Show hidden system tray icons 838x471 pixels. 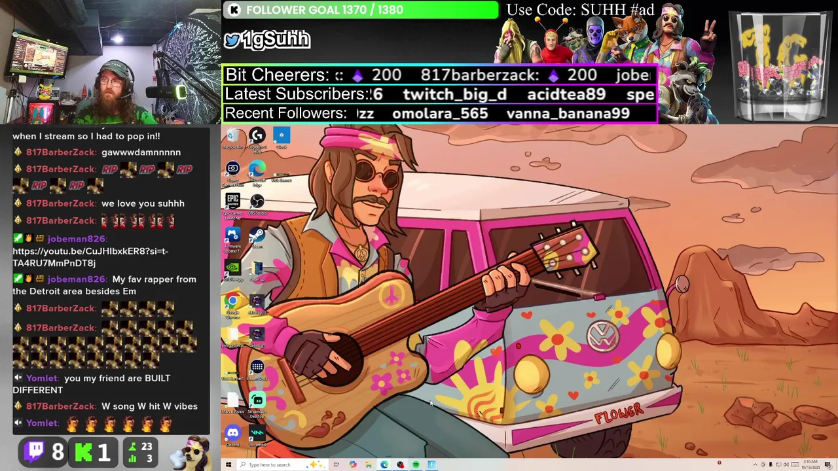point(755,464)
